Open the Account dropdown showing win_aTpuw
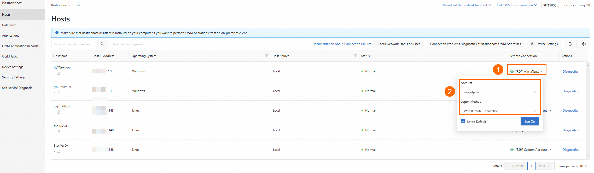594x173 pixels. 499,92
